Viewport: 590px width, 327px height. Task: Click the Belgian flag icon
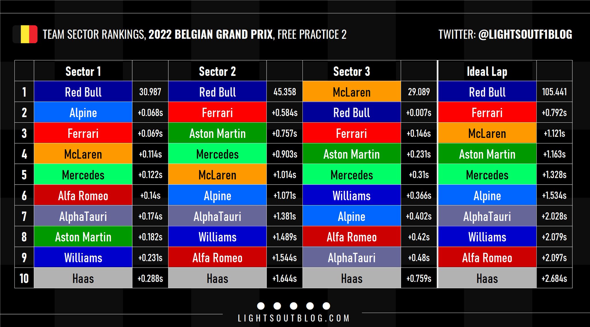tap(25, 34)
